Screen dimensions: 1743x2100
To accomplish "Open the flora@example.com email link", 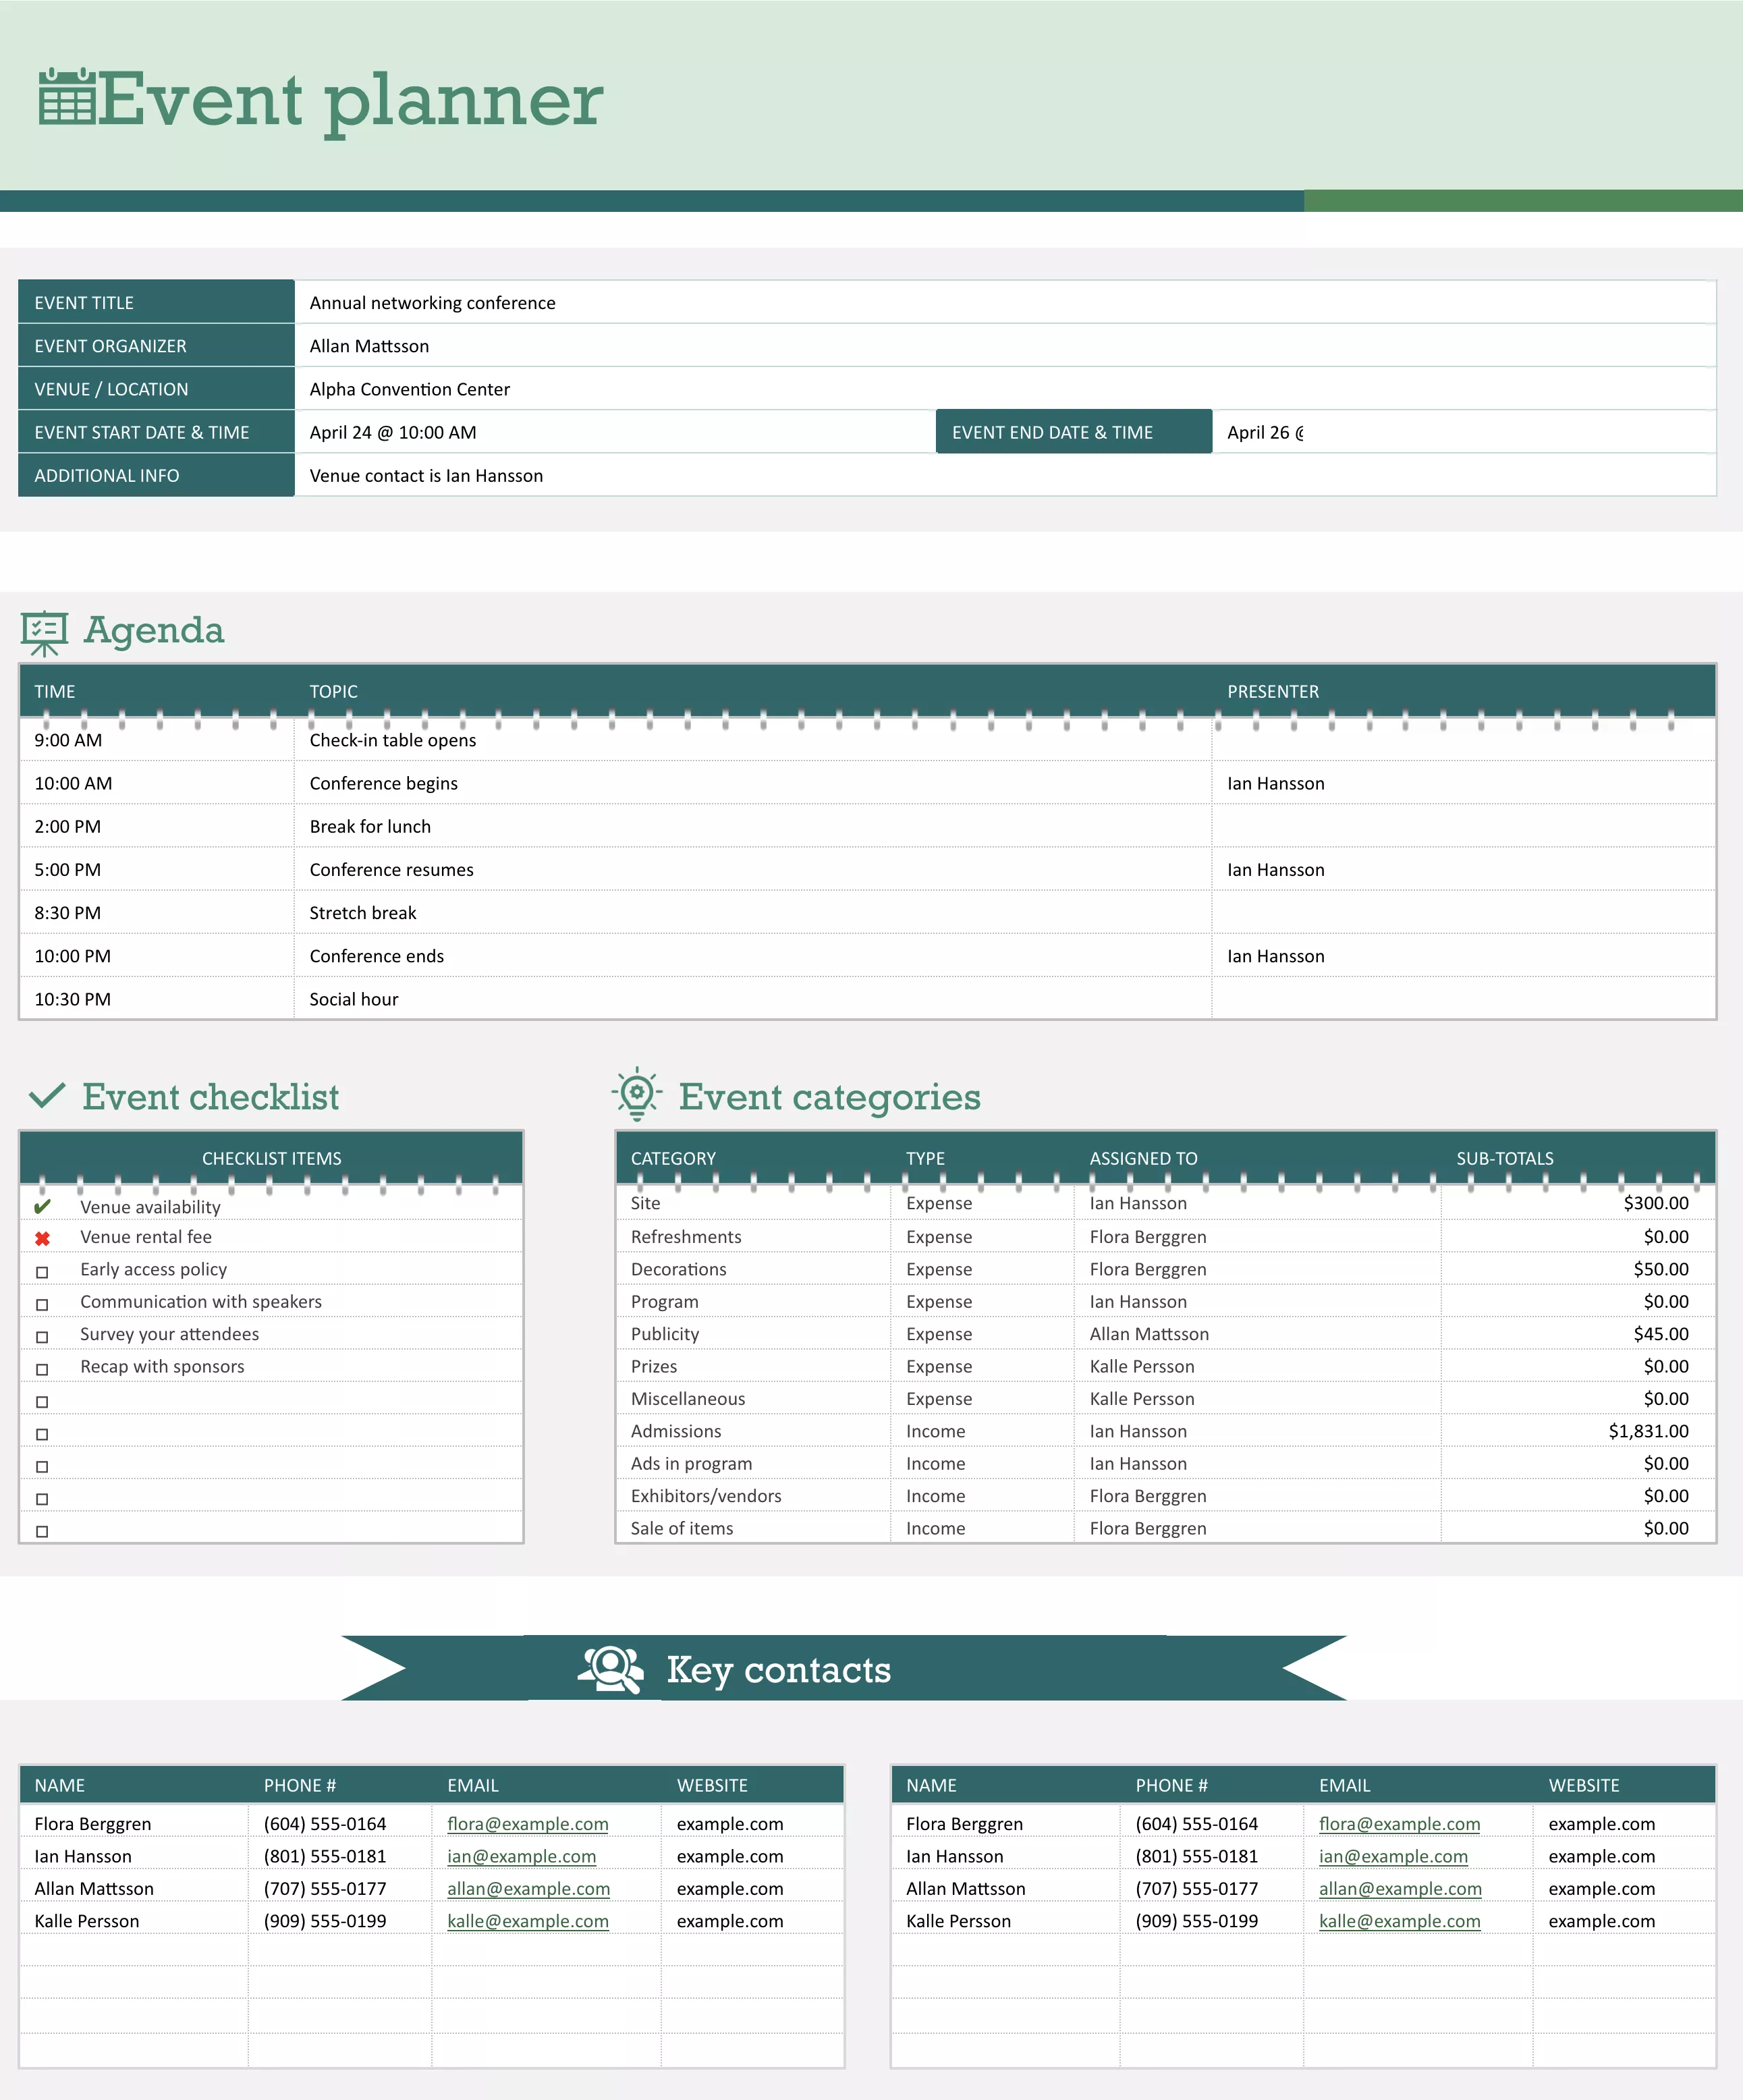I will coord(528,1824).
